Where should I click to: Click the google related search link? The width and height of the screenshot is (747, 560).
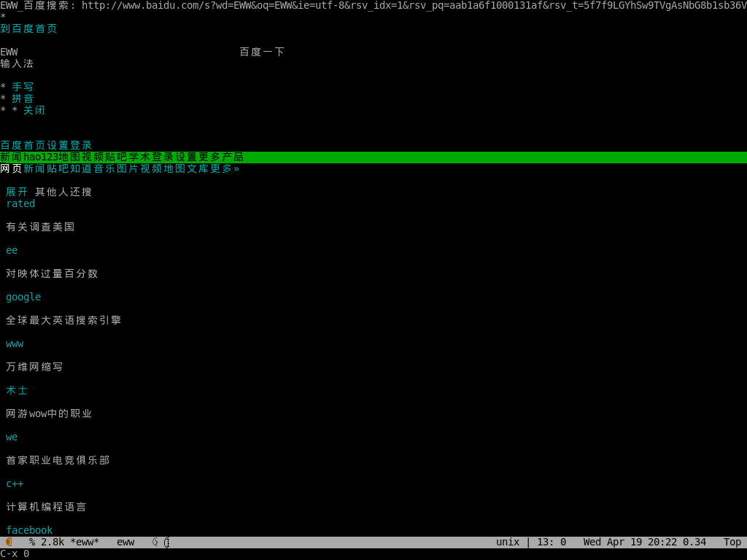coord(23,297)
